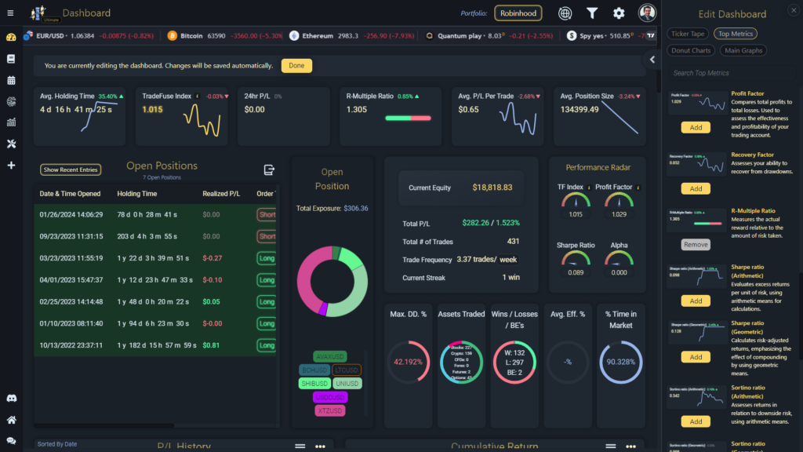This screenshot has height=452, width=803.
Task: Collapse the Edit Dashboard side panel arrow
Action: (x=652, y=60)
